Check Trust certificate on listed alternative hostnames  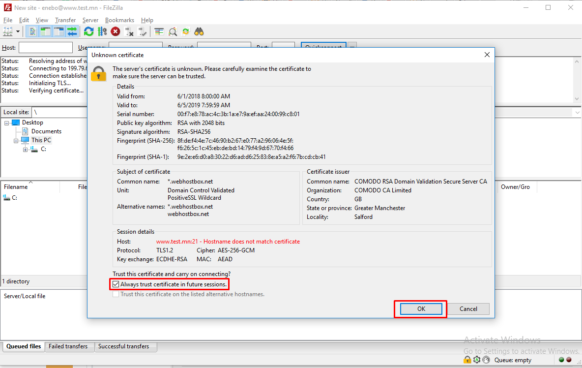click(x=116, y=294)
